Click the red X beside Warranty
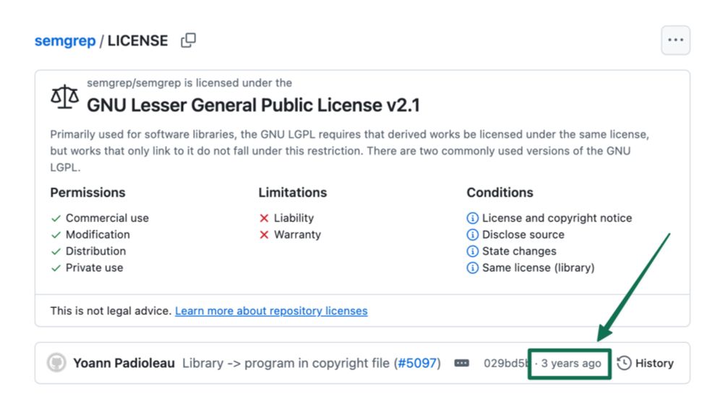 pos(264,235)
